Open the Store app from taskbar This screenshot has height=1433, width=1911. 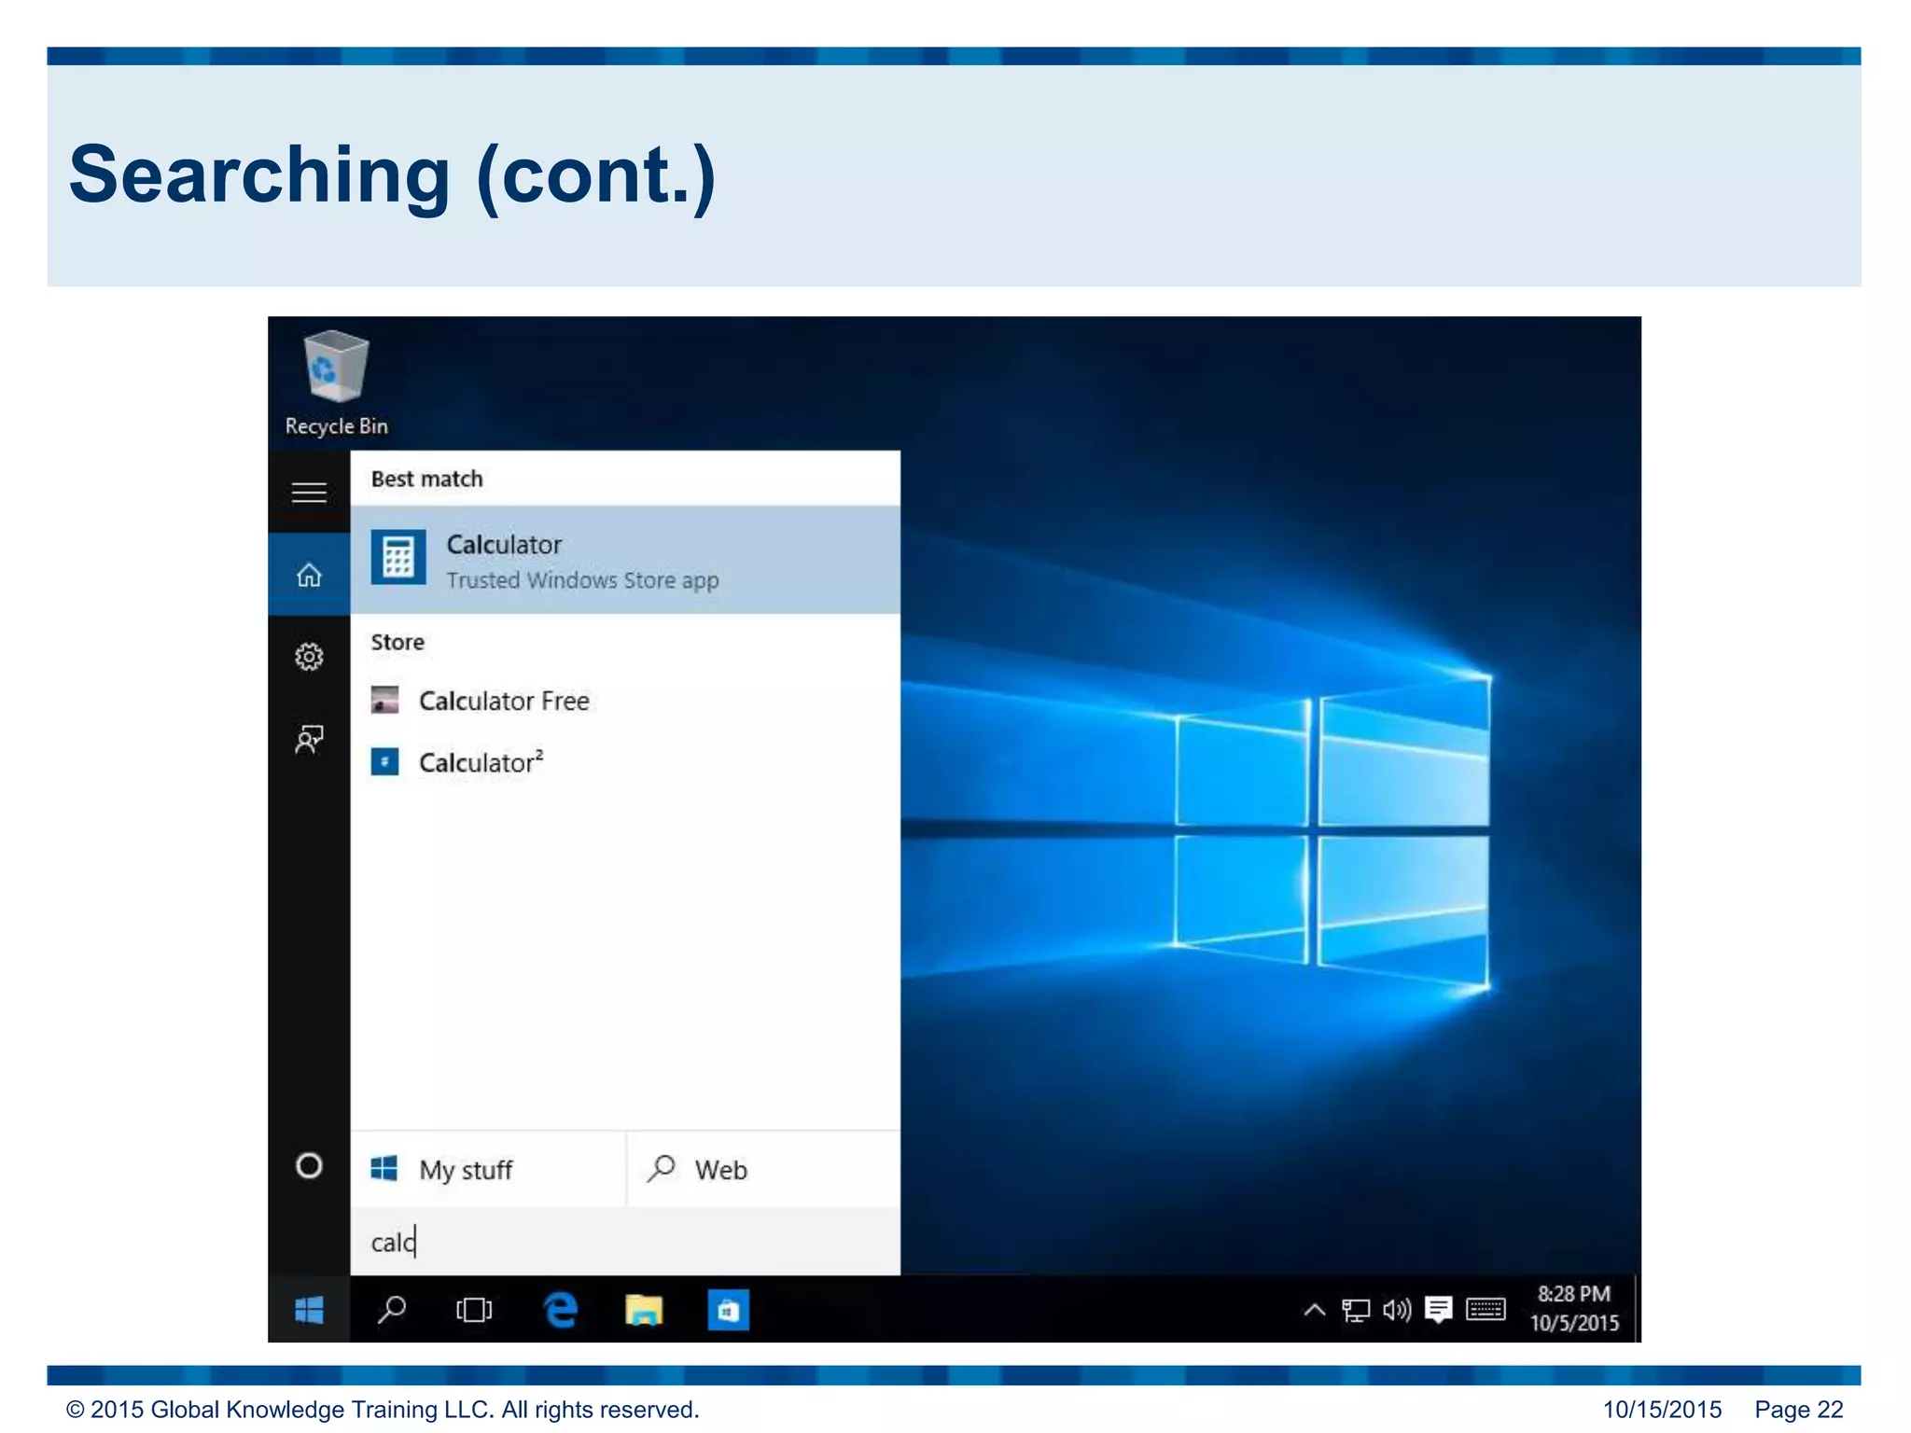[728, 1310]
